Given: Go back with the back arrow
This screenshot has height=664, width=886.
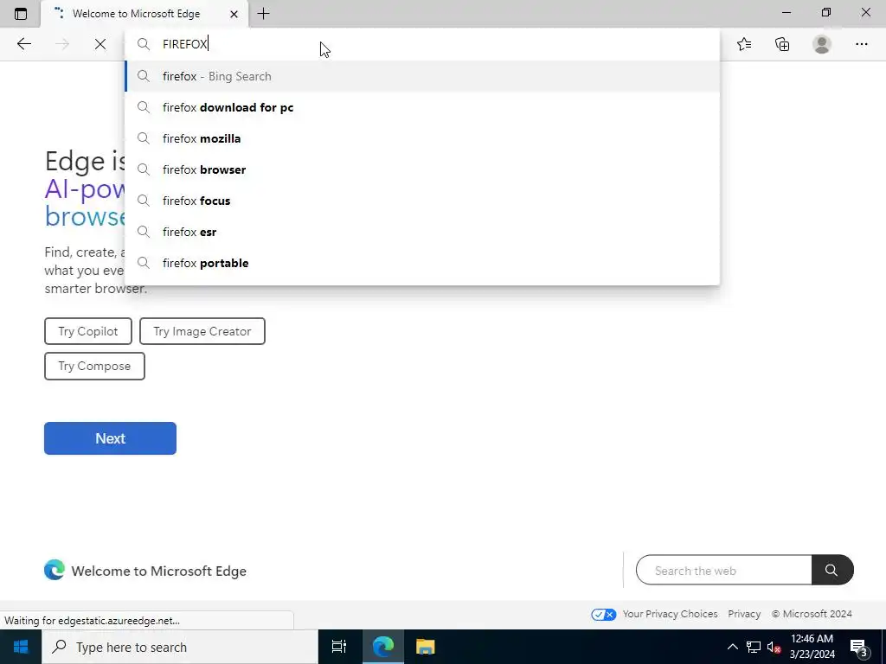Looking at the screenshot, I should [23, 44].
